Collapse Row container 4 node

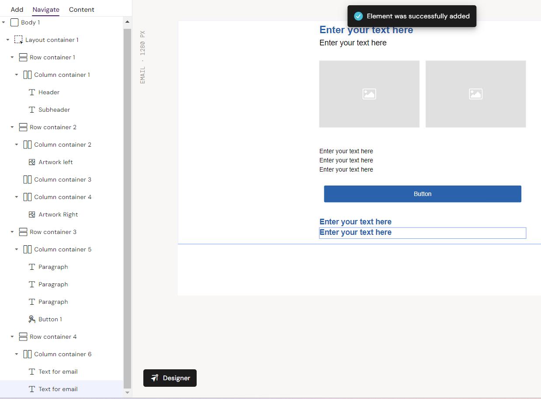(12, 337)
